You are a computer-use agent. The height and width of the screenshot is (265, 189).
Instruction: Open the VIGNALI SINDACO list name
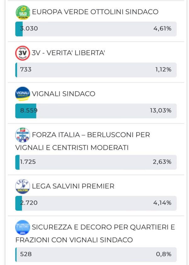pyautogui.click(x=64, y=94)
